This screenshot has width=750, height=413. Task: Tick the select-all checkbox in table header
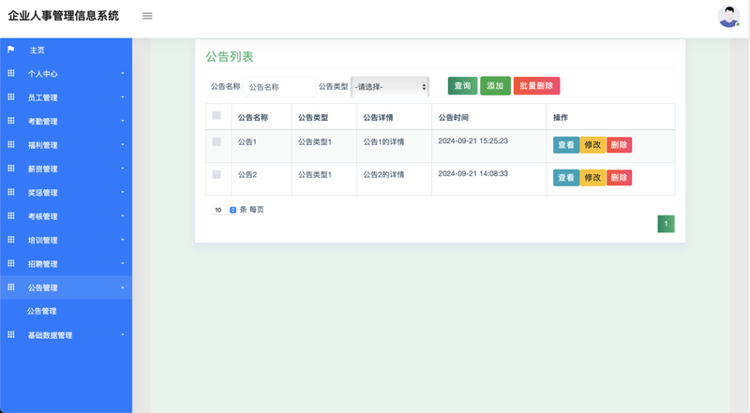pos(217,116)
